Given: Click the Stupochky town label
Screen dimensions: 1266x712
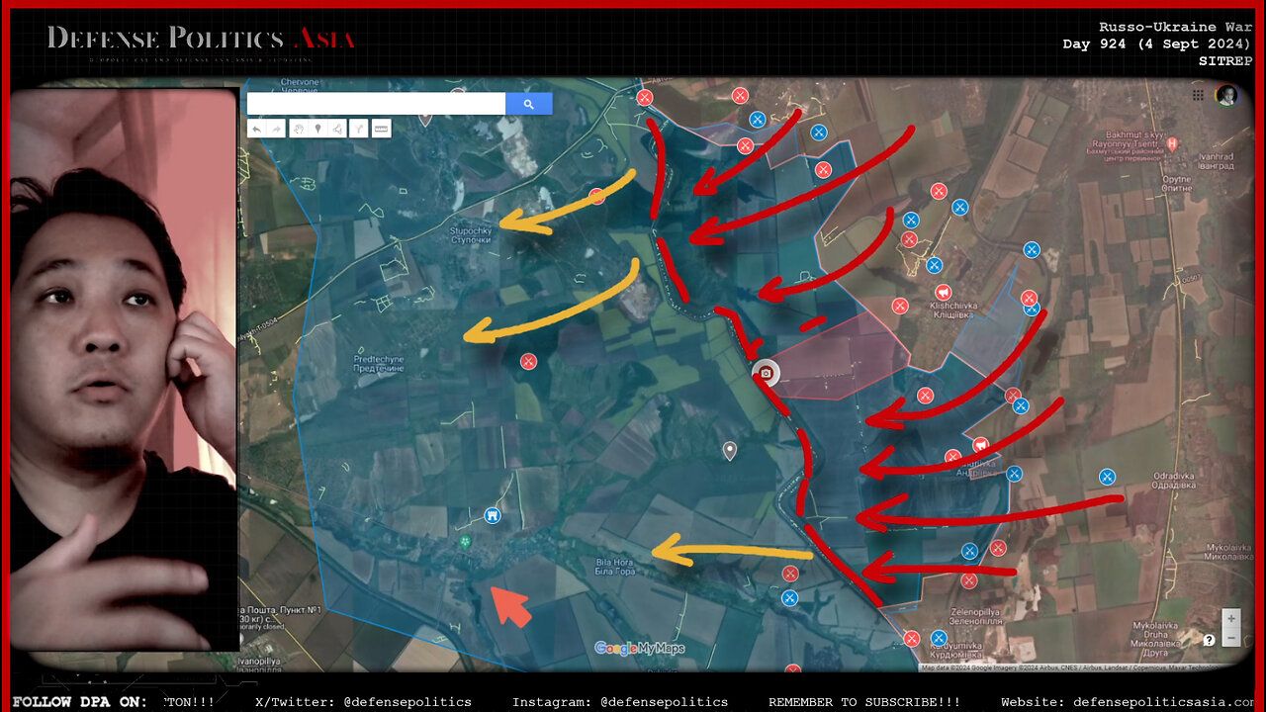Looking at the screenshot, I should click(472, 235).
